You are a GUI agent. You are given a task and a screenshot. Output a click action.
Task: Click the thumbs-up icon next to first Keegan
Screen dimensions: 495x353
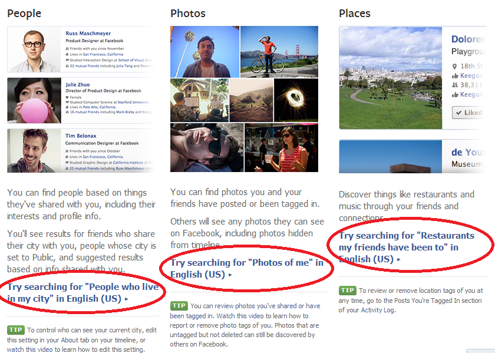[455, 76]
